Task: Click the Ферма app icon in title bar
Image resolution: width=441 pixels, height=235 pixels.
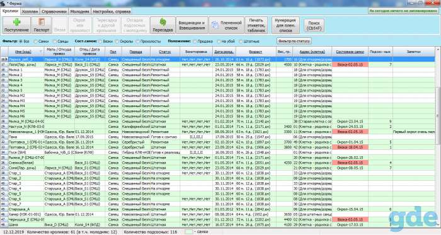Action: point(3,3)
